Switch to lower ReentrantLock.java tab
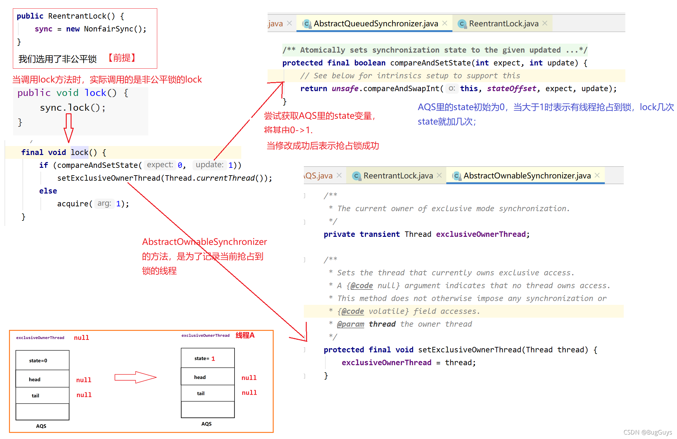The height and width of the screenshot is (439, 677). click(398, 176)
